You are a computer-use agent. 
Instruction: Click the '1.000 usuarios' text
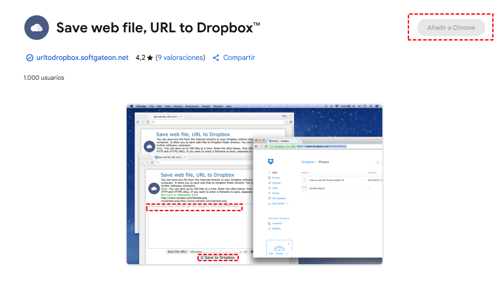44,78
